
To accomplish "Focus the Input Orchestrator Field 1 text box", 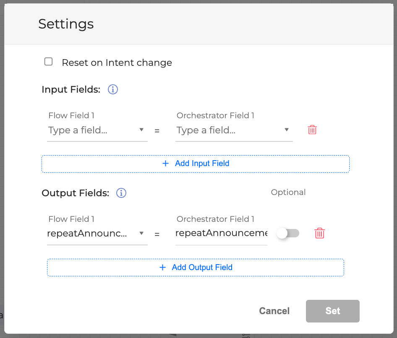I will pos(227,130).
